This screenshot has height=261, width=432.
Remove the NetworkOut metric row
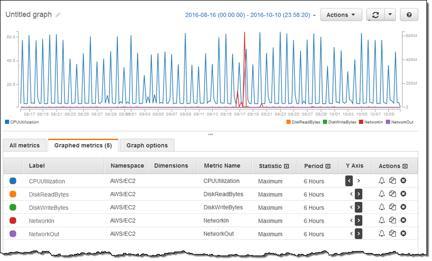pos(403,234)
